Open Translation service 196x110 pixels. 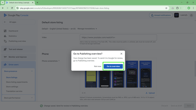pyautogui.click(x=14, y=91)
